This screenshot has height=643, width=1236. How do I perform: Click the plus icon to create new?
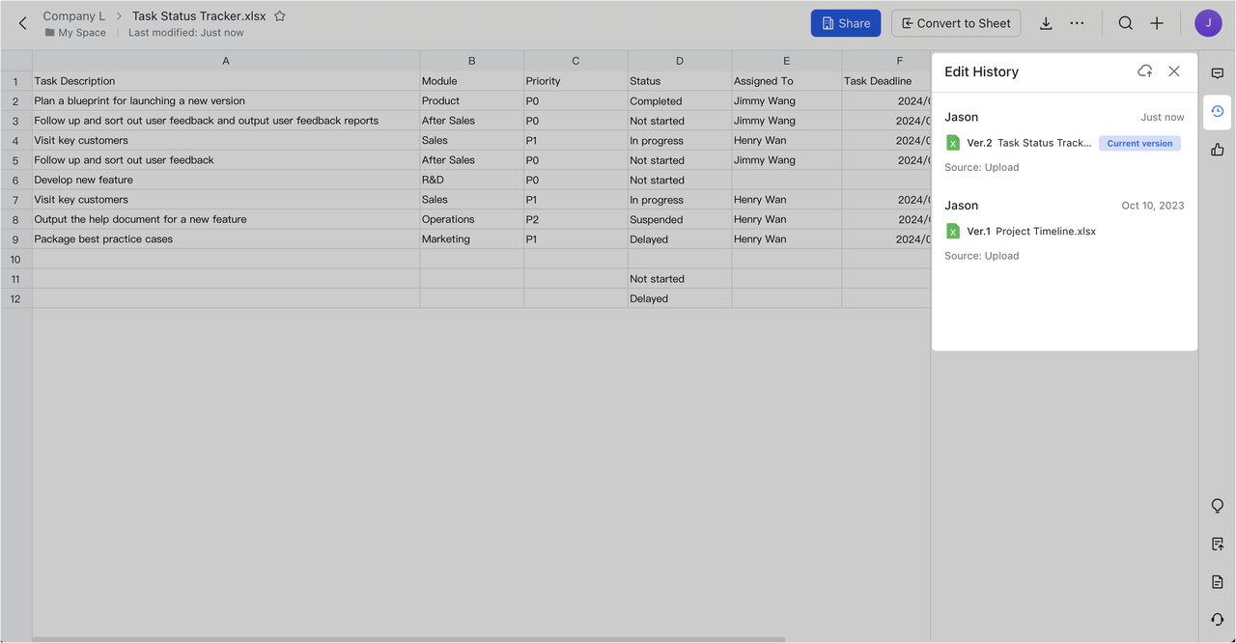click(x=1157, y=22)
